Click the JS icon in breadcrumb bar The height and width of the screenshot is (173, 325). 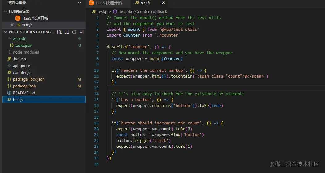coord(94,12)
